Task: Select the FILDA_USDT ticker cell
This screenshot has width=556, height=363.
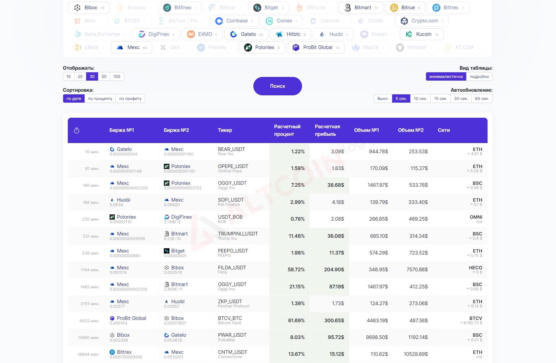Action: 241,270
